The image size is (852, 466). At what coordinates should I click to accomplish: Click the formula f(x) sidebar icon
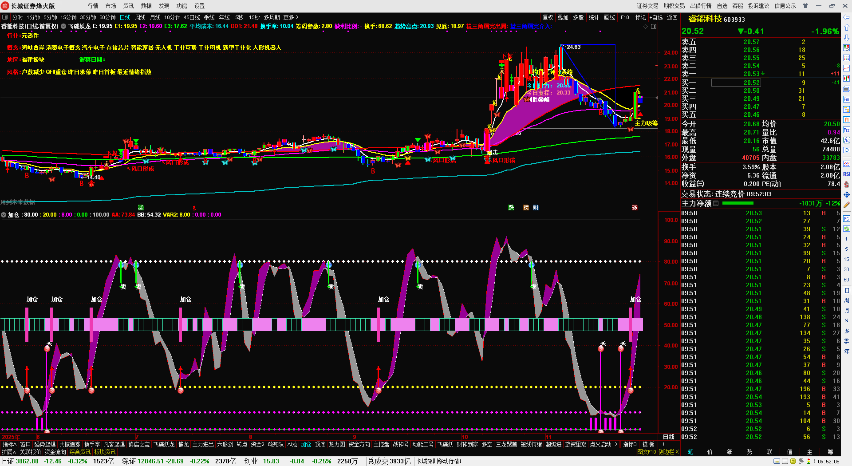847,140
